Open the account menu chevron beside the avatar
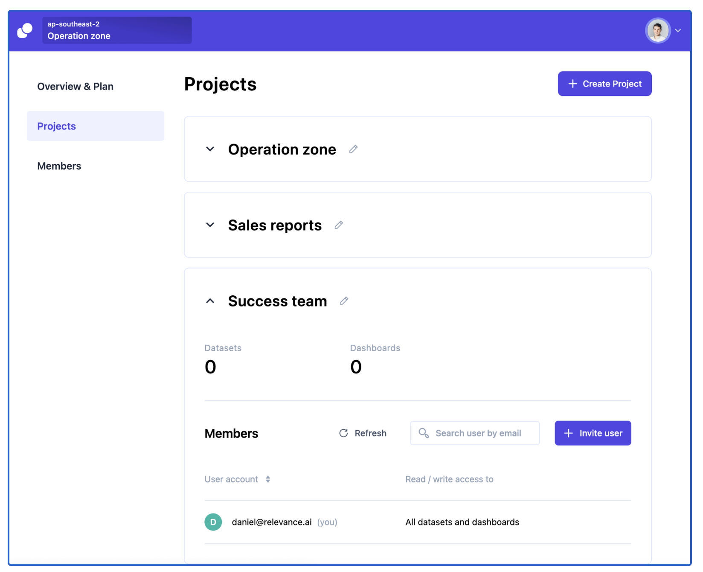Screen dimensions: 703x572 click(x=678, y=31)
